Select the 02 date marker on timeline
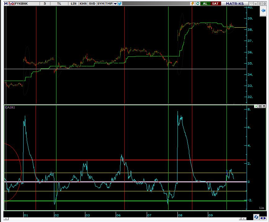 click(x=57, y=215)
